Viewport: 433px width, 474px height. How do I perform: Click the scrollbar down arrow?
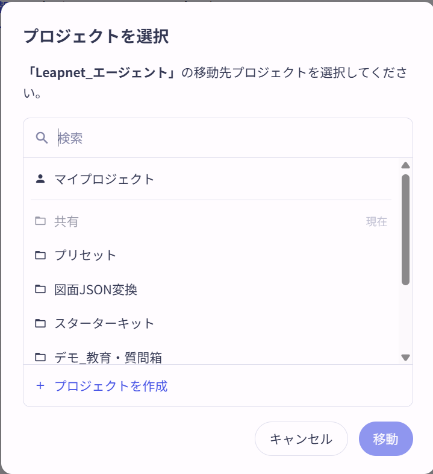click(405, 358)
